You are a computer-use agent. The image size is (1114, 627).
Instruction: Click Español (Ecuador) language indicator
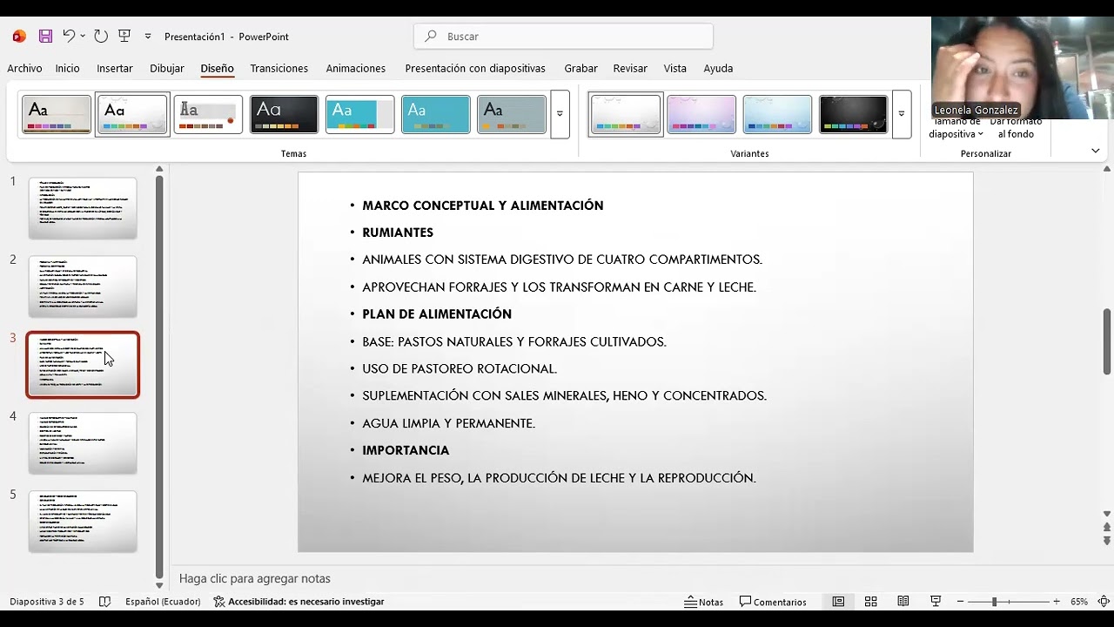click(163, 602)
